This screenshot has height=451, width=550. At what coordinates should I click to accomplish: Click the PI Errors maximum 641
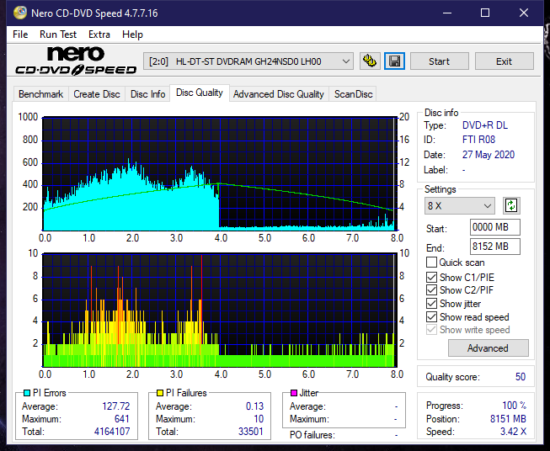[x=122, y=419]
